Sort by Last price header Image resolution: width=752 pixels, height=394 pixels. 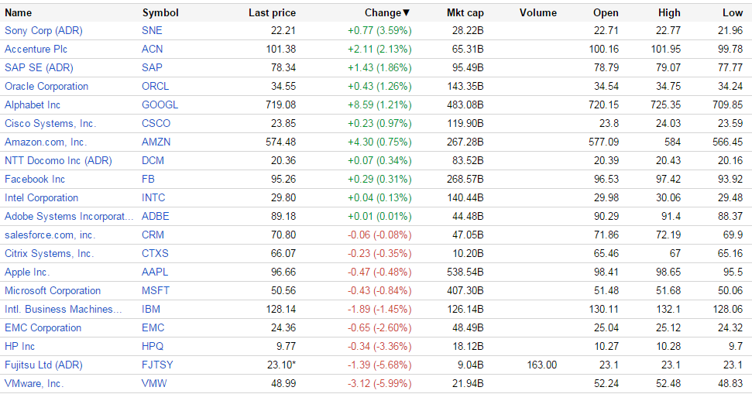click(x=272, y=12)
